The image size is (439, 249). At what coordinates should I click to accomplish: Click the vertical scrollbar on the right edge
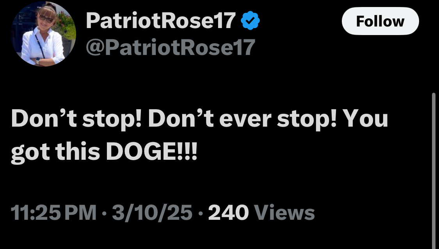click(434, 170)
